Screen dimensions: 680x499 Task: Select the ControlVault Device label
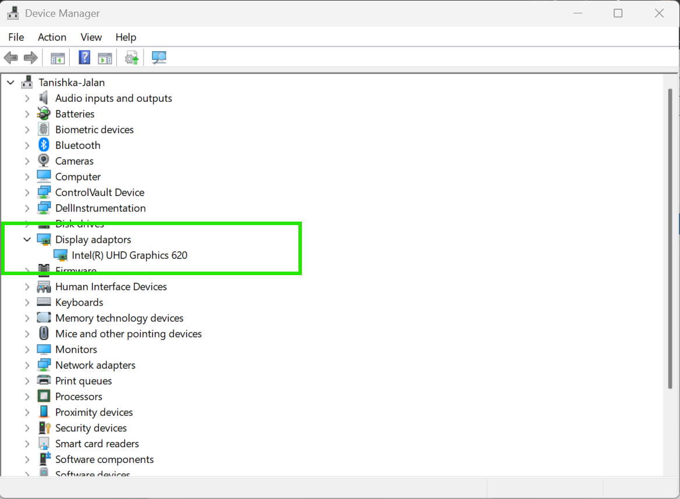point(99,193)
